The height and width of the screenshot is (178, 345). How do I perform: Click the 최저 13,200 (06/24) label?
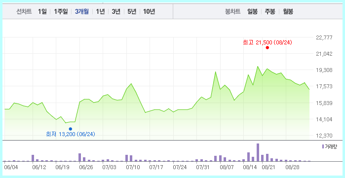71,134
